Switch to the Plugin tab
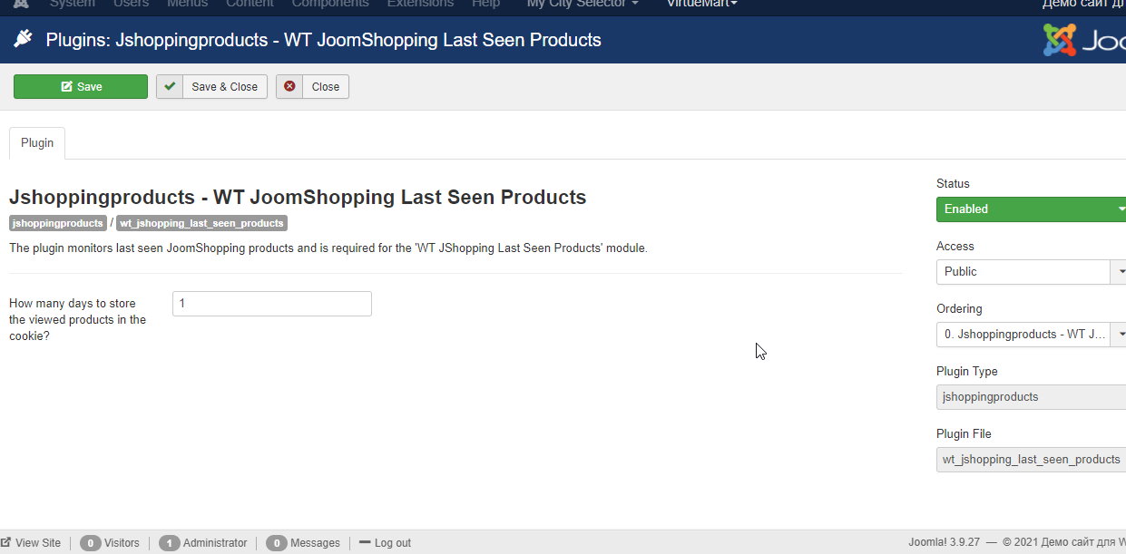1126x554 pixels. [37, 143]
